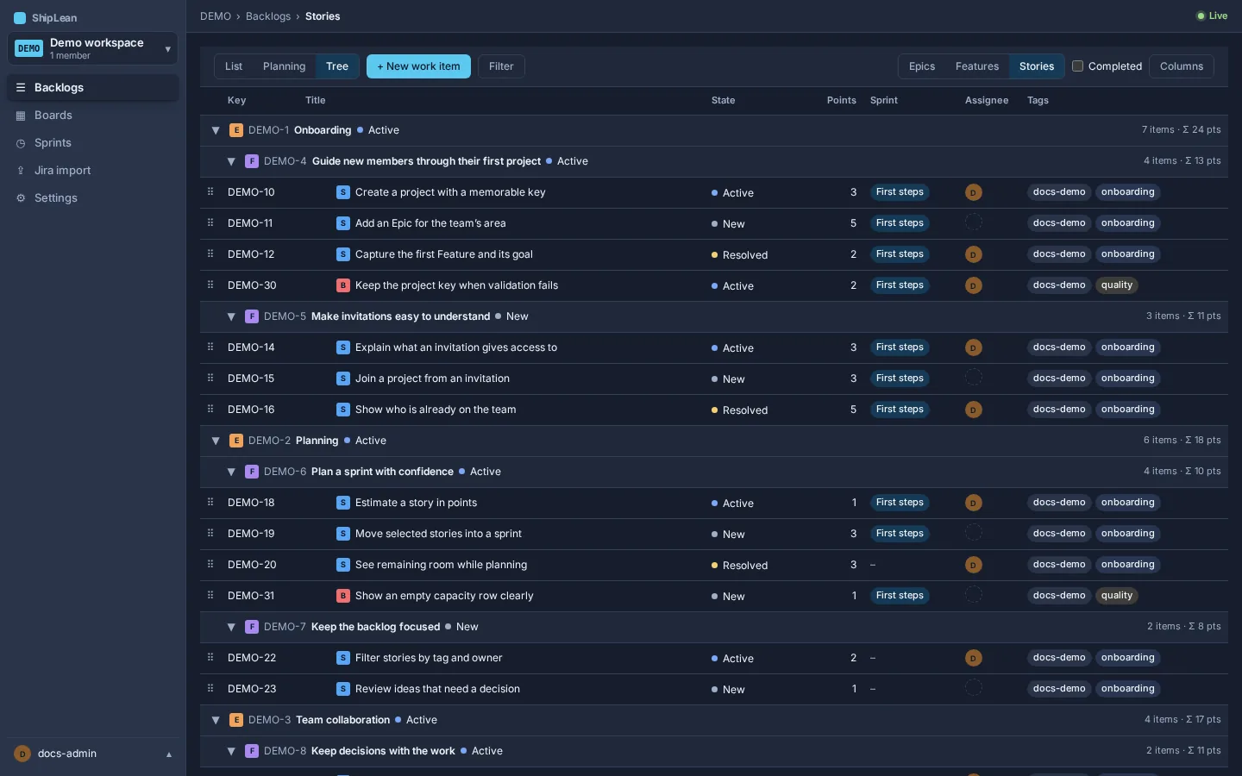Click the onboarding tag on DEMO-14
Viewport: 1242px width, 776px height.
coord(1127,347)
